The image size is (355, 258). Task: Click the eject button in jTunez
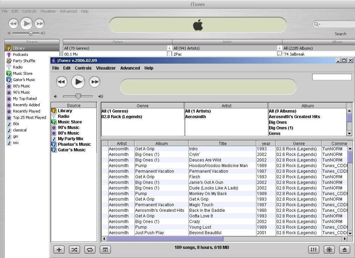tap(344, 250)
